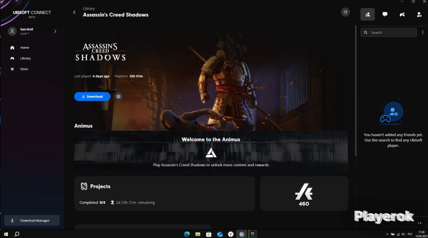
Task: Switch the РУС input language
Action: 410,234
